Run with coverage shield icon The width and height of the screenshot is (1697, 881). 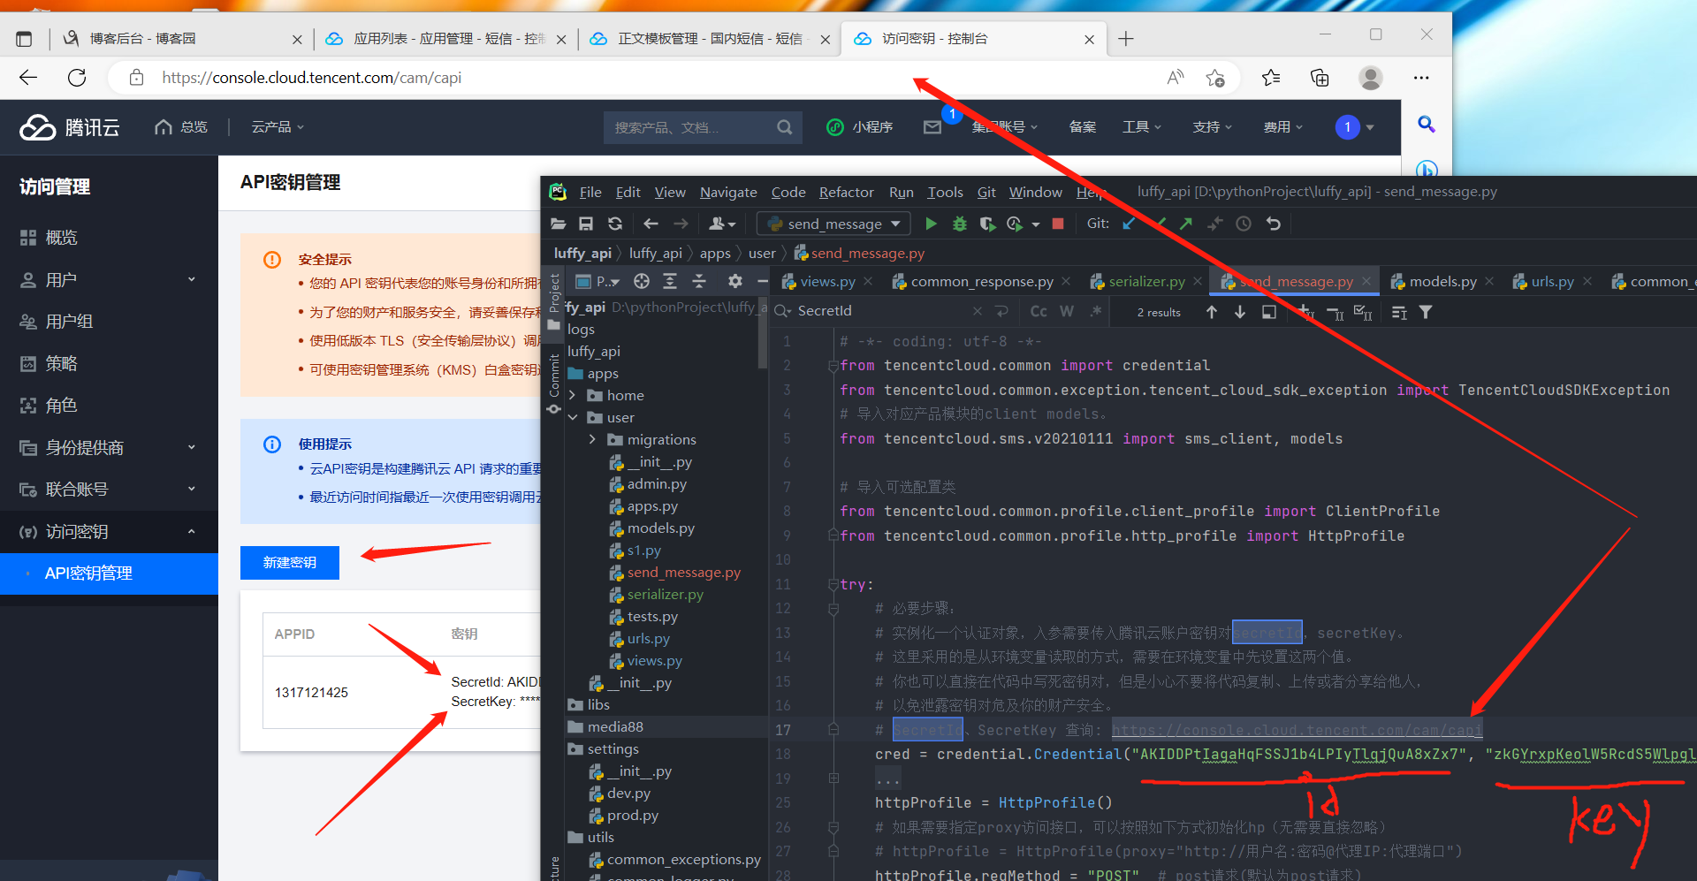click(x=987, y=224)
